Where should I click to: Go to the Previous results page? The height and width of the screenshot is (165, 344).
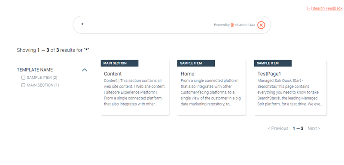(278, 128)
